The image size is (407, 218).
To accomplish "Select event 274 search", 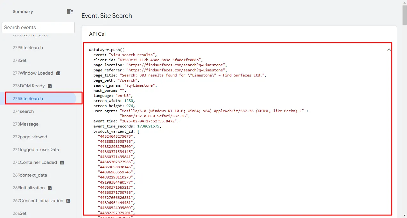I will [38, 111].
